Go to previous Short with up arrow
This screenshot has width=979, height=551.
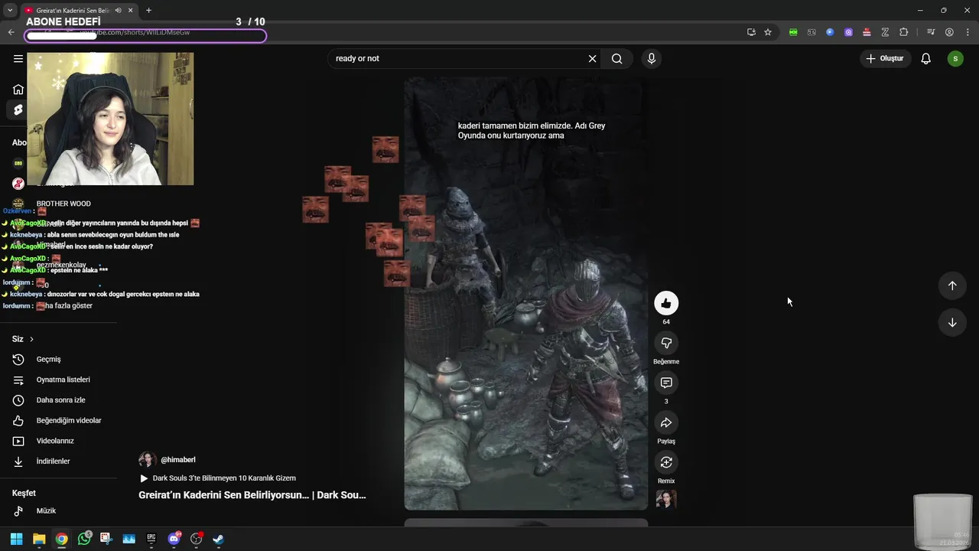[x=952, y=285]
